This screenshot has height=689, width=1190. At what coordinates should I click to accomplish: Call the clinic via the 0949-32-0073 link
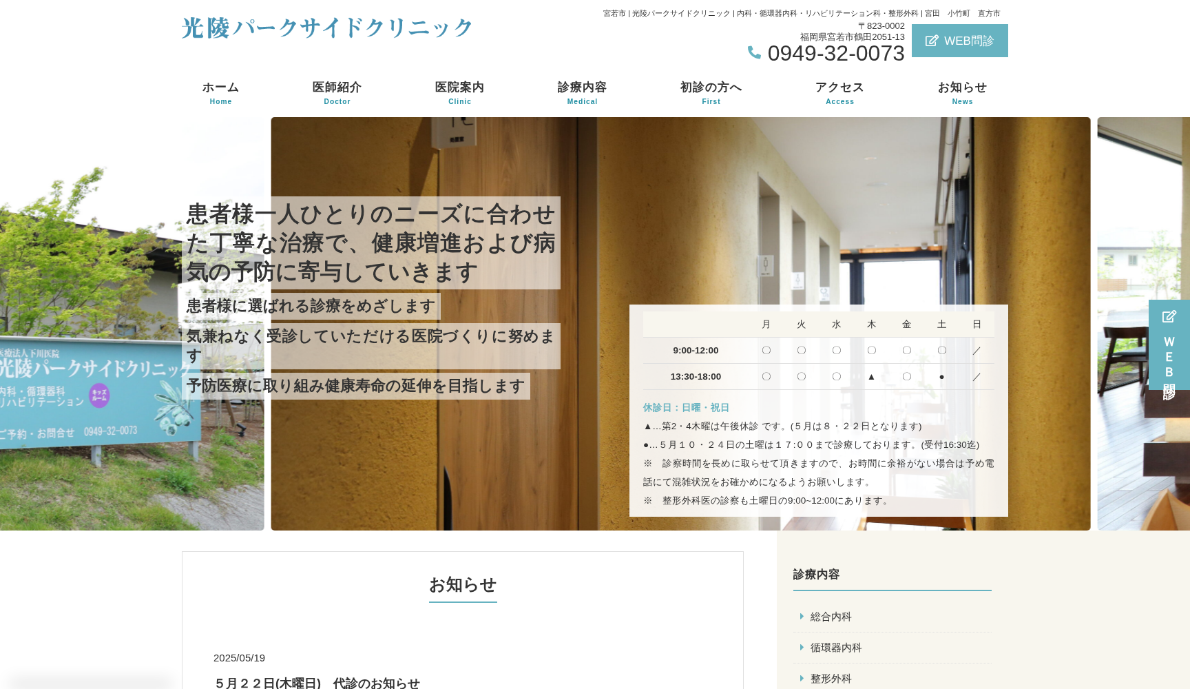836,53
